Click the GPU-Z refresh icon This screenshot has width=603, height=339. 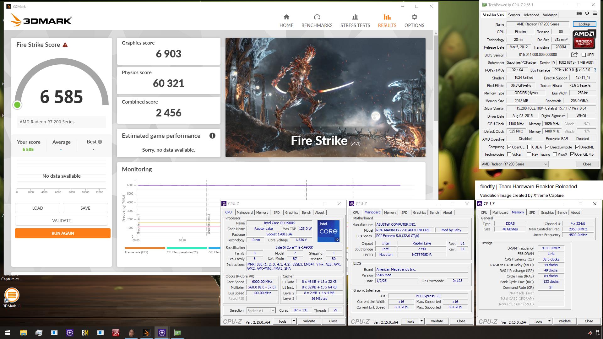pyautogui.click(x=587, y=13)
